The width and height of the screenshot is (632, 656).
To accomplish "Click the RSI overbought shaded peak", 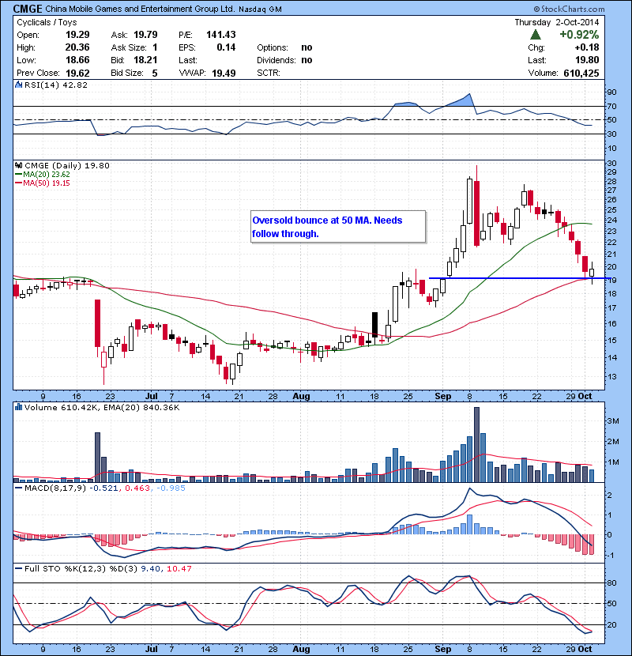I will (462, 101).
